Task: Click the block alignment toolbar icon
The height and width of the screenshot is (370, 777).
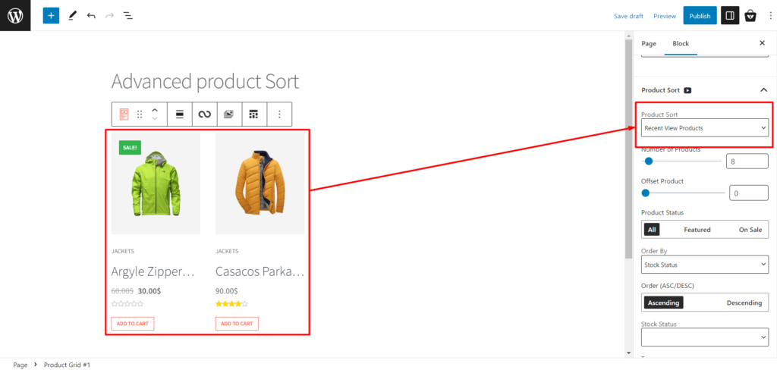Action: tap(180, 114)
